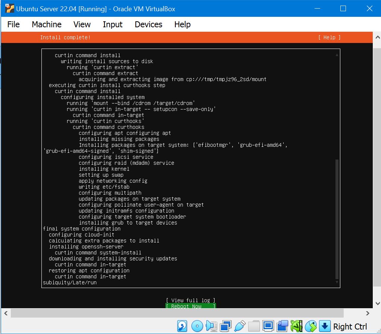Screen dimensions: 381x334
Task: Click the vertical scrollbar thumb of VM window
Action: point(377,167)
